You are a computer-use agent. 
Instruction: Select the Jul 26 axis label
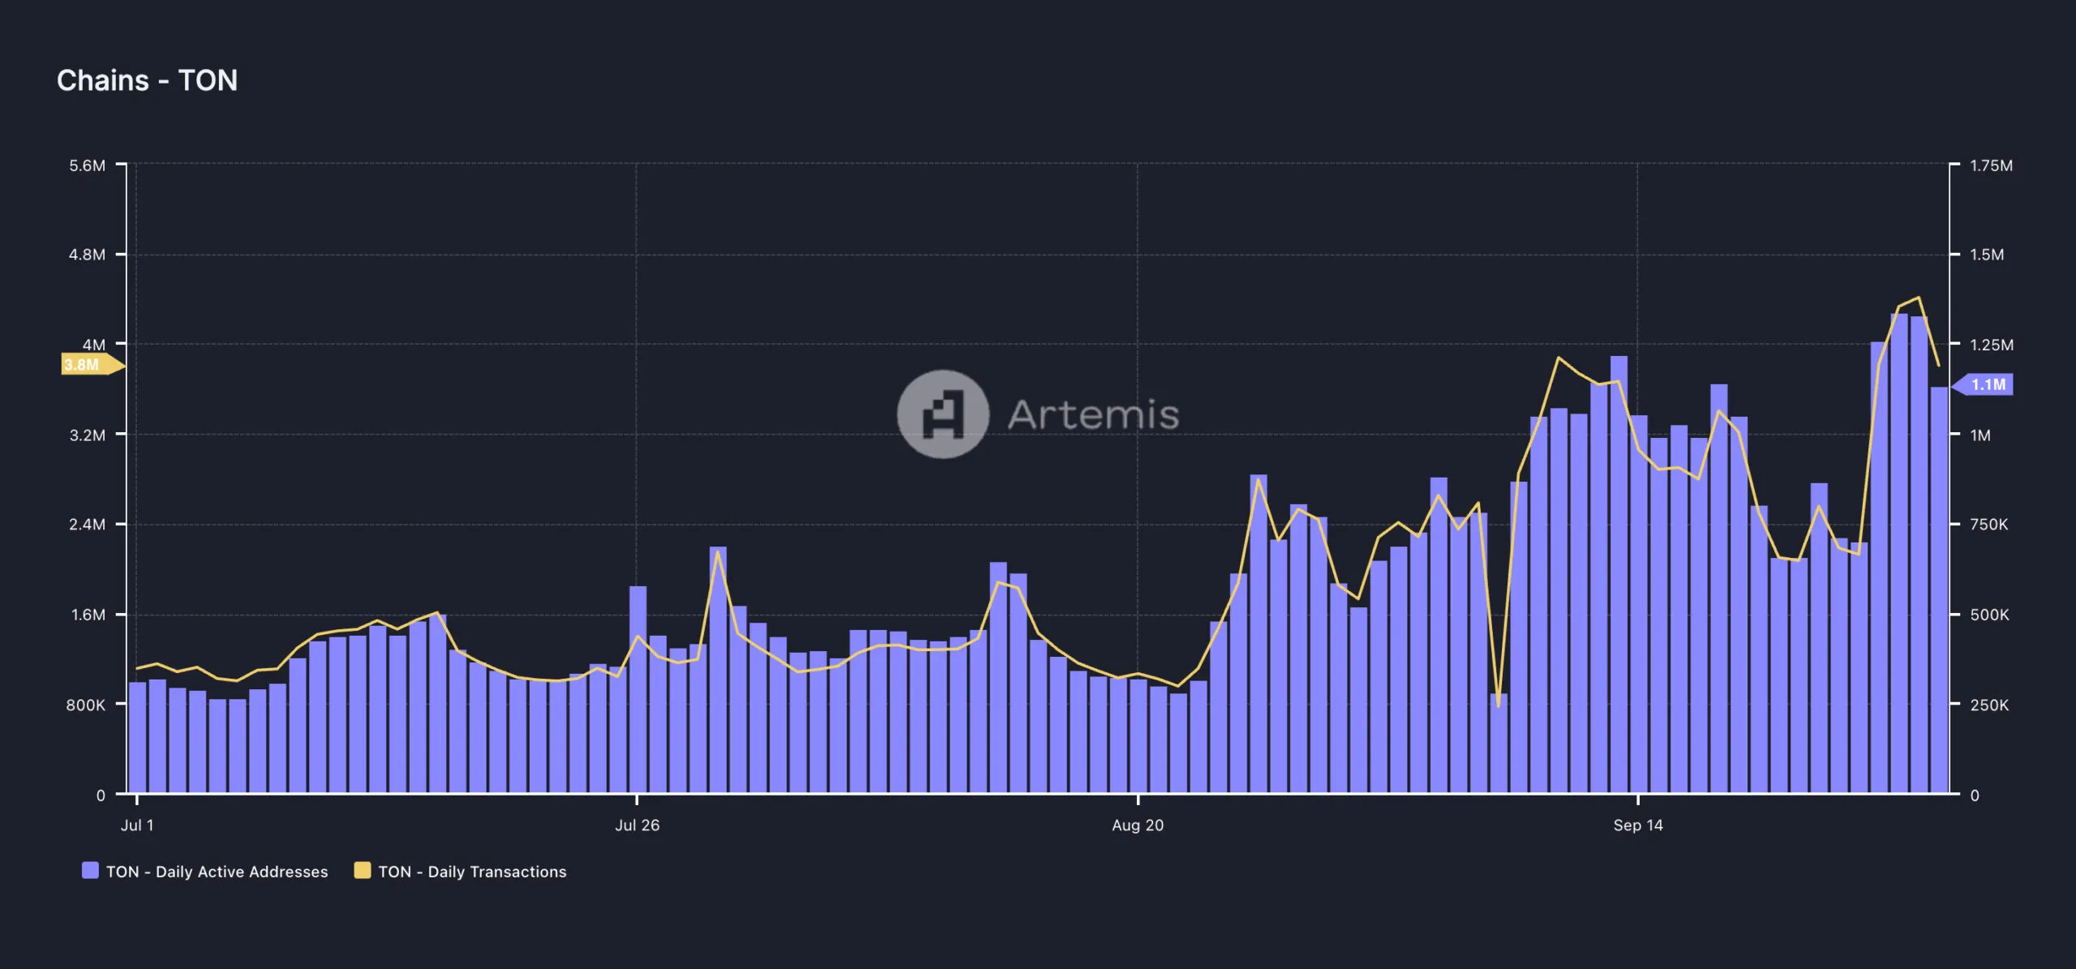pos(637,826)
